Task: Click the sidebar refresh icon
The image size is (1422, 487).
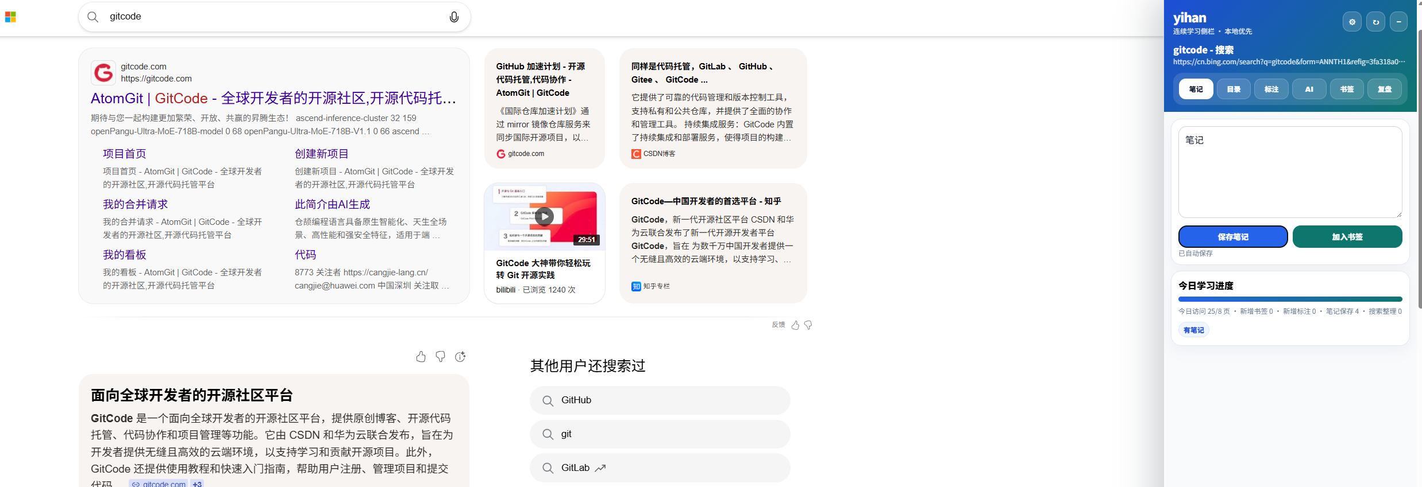Action: click(x=1375, y=22)
